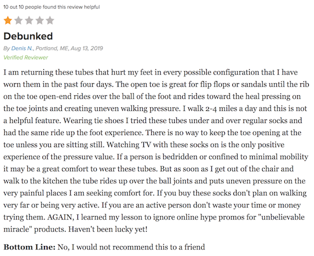Open reviewer profile Denis N.
Viewport: 314px width, 256px height.
[22, 48]
